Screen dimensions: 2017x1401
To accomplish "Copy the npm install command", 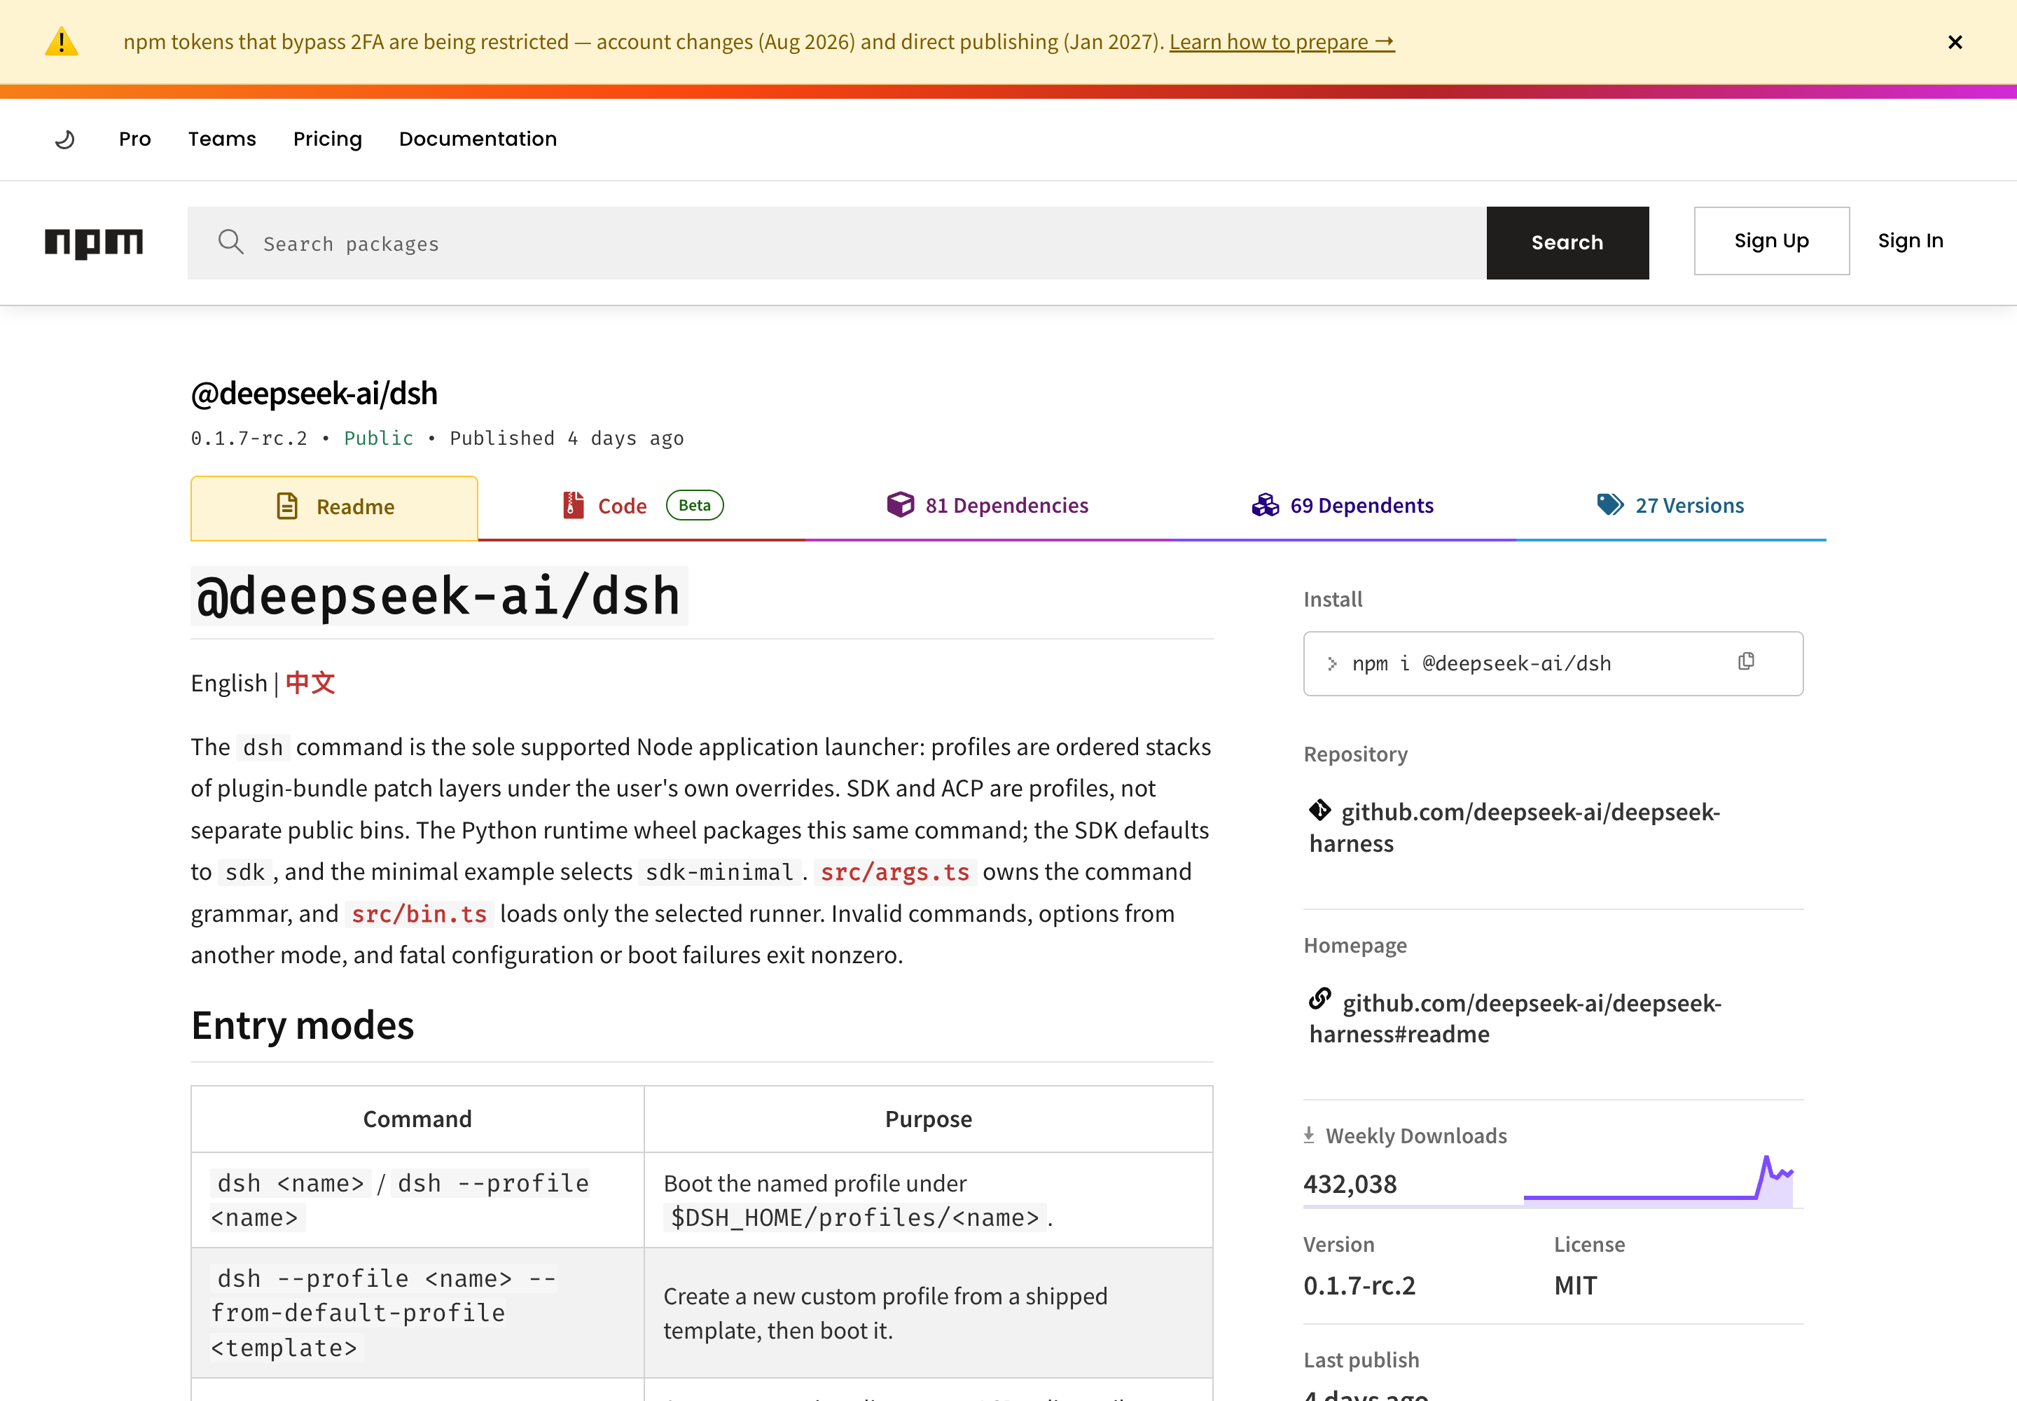I will click(1746, 662).
